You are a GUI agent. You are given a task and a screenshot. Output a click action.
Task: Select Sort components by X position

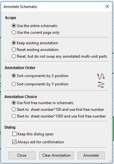40,76
